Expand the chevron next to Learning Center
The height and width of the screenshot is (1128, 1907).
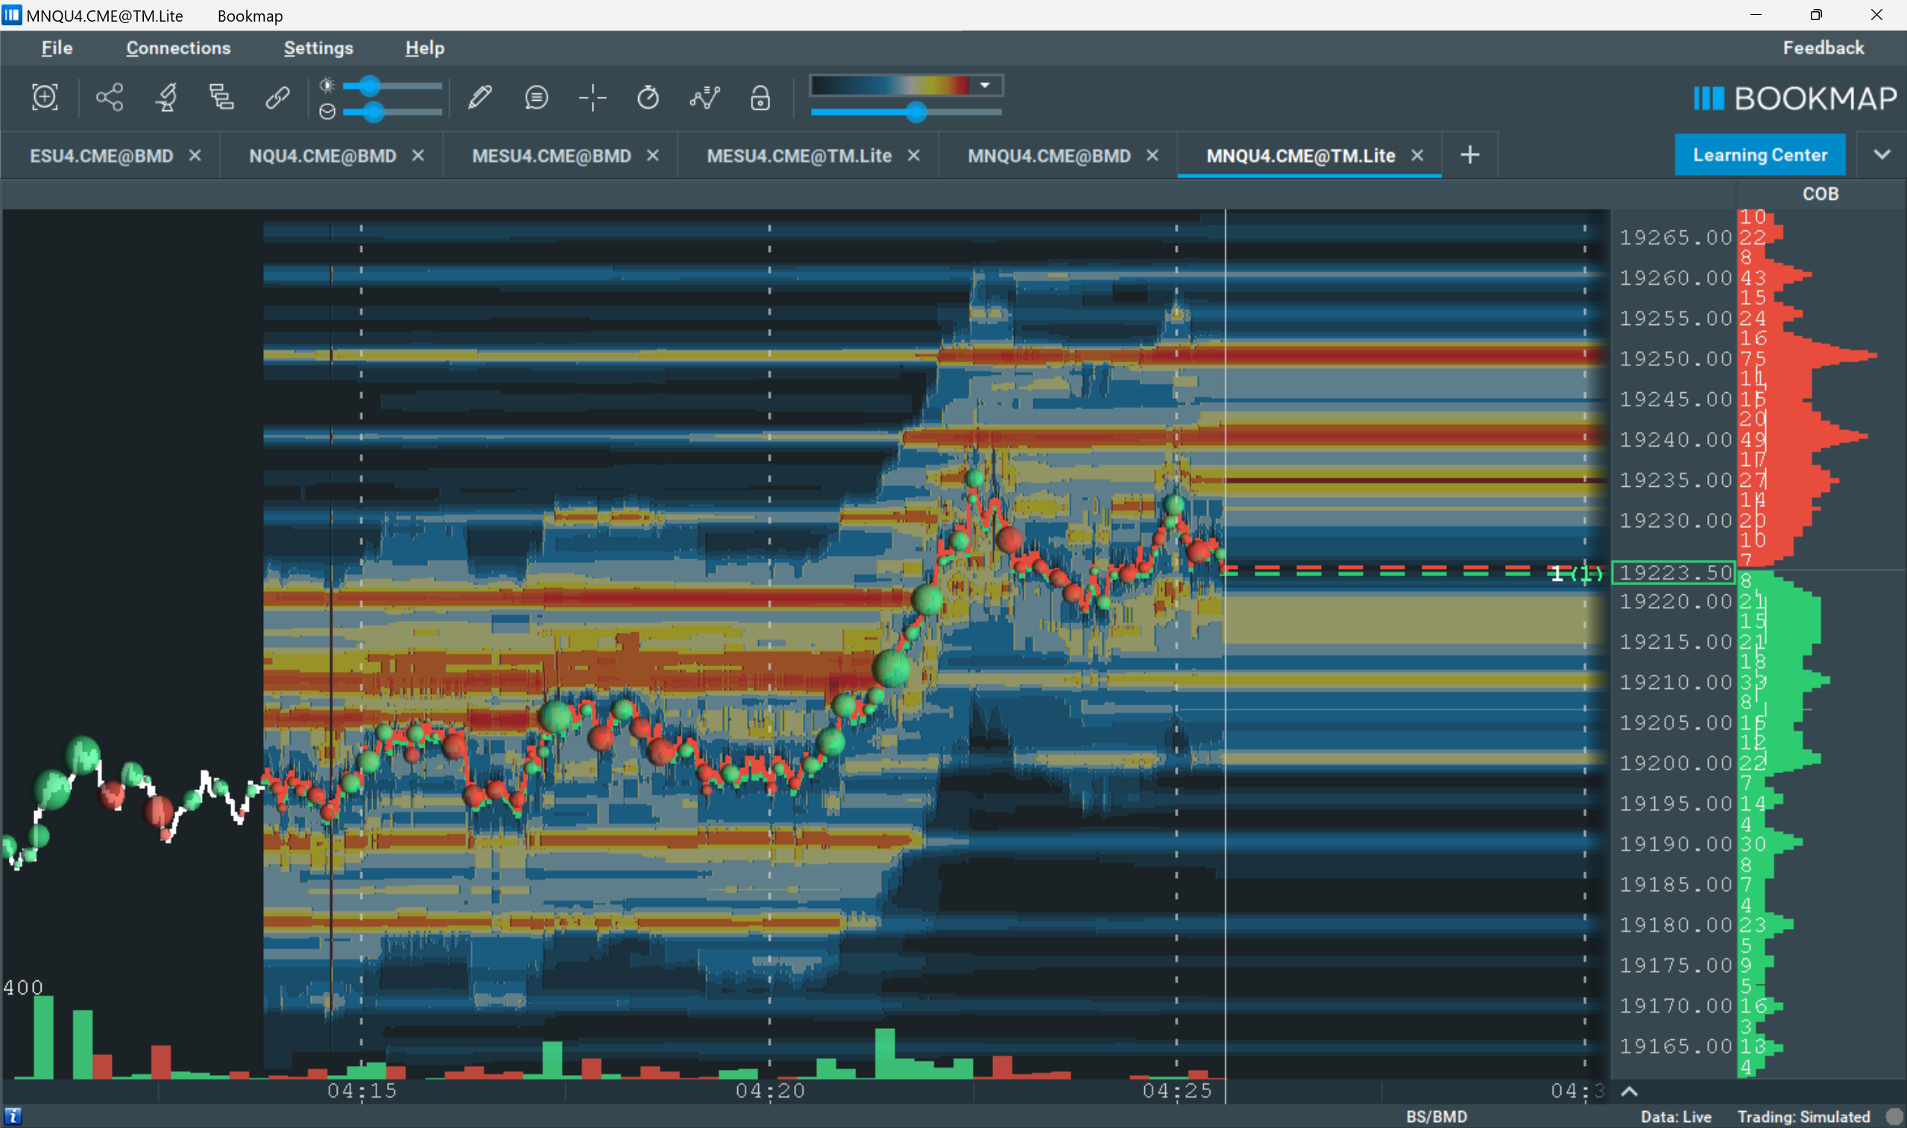1882,155
